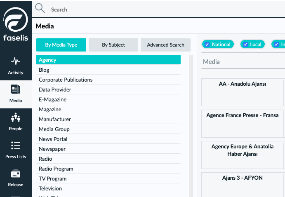Switch to the By Subject tab
The height and width of the screenshot is (197, 285).
click(x=113, y=45)
